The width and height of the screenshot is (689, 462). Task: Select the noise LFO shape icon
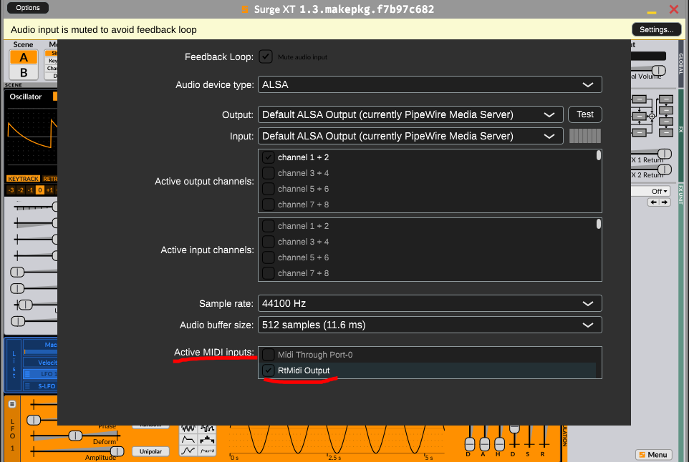tap(188, 428)
